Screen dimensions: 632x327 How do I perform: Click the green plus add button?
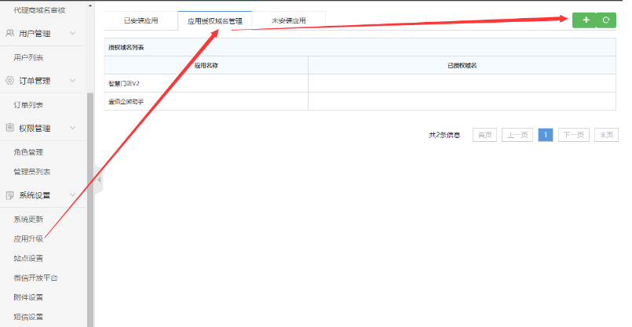click(x=584, y=20)
